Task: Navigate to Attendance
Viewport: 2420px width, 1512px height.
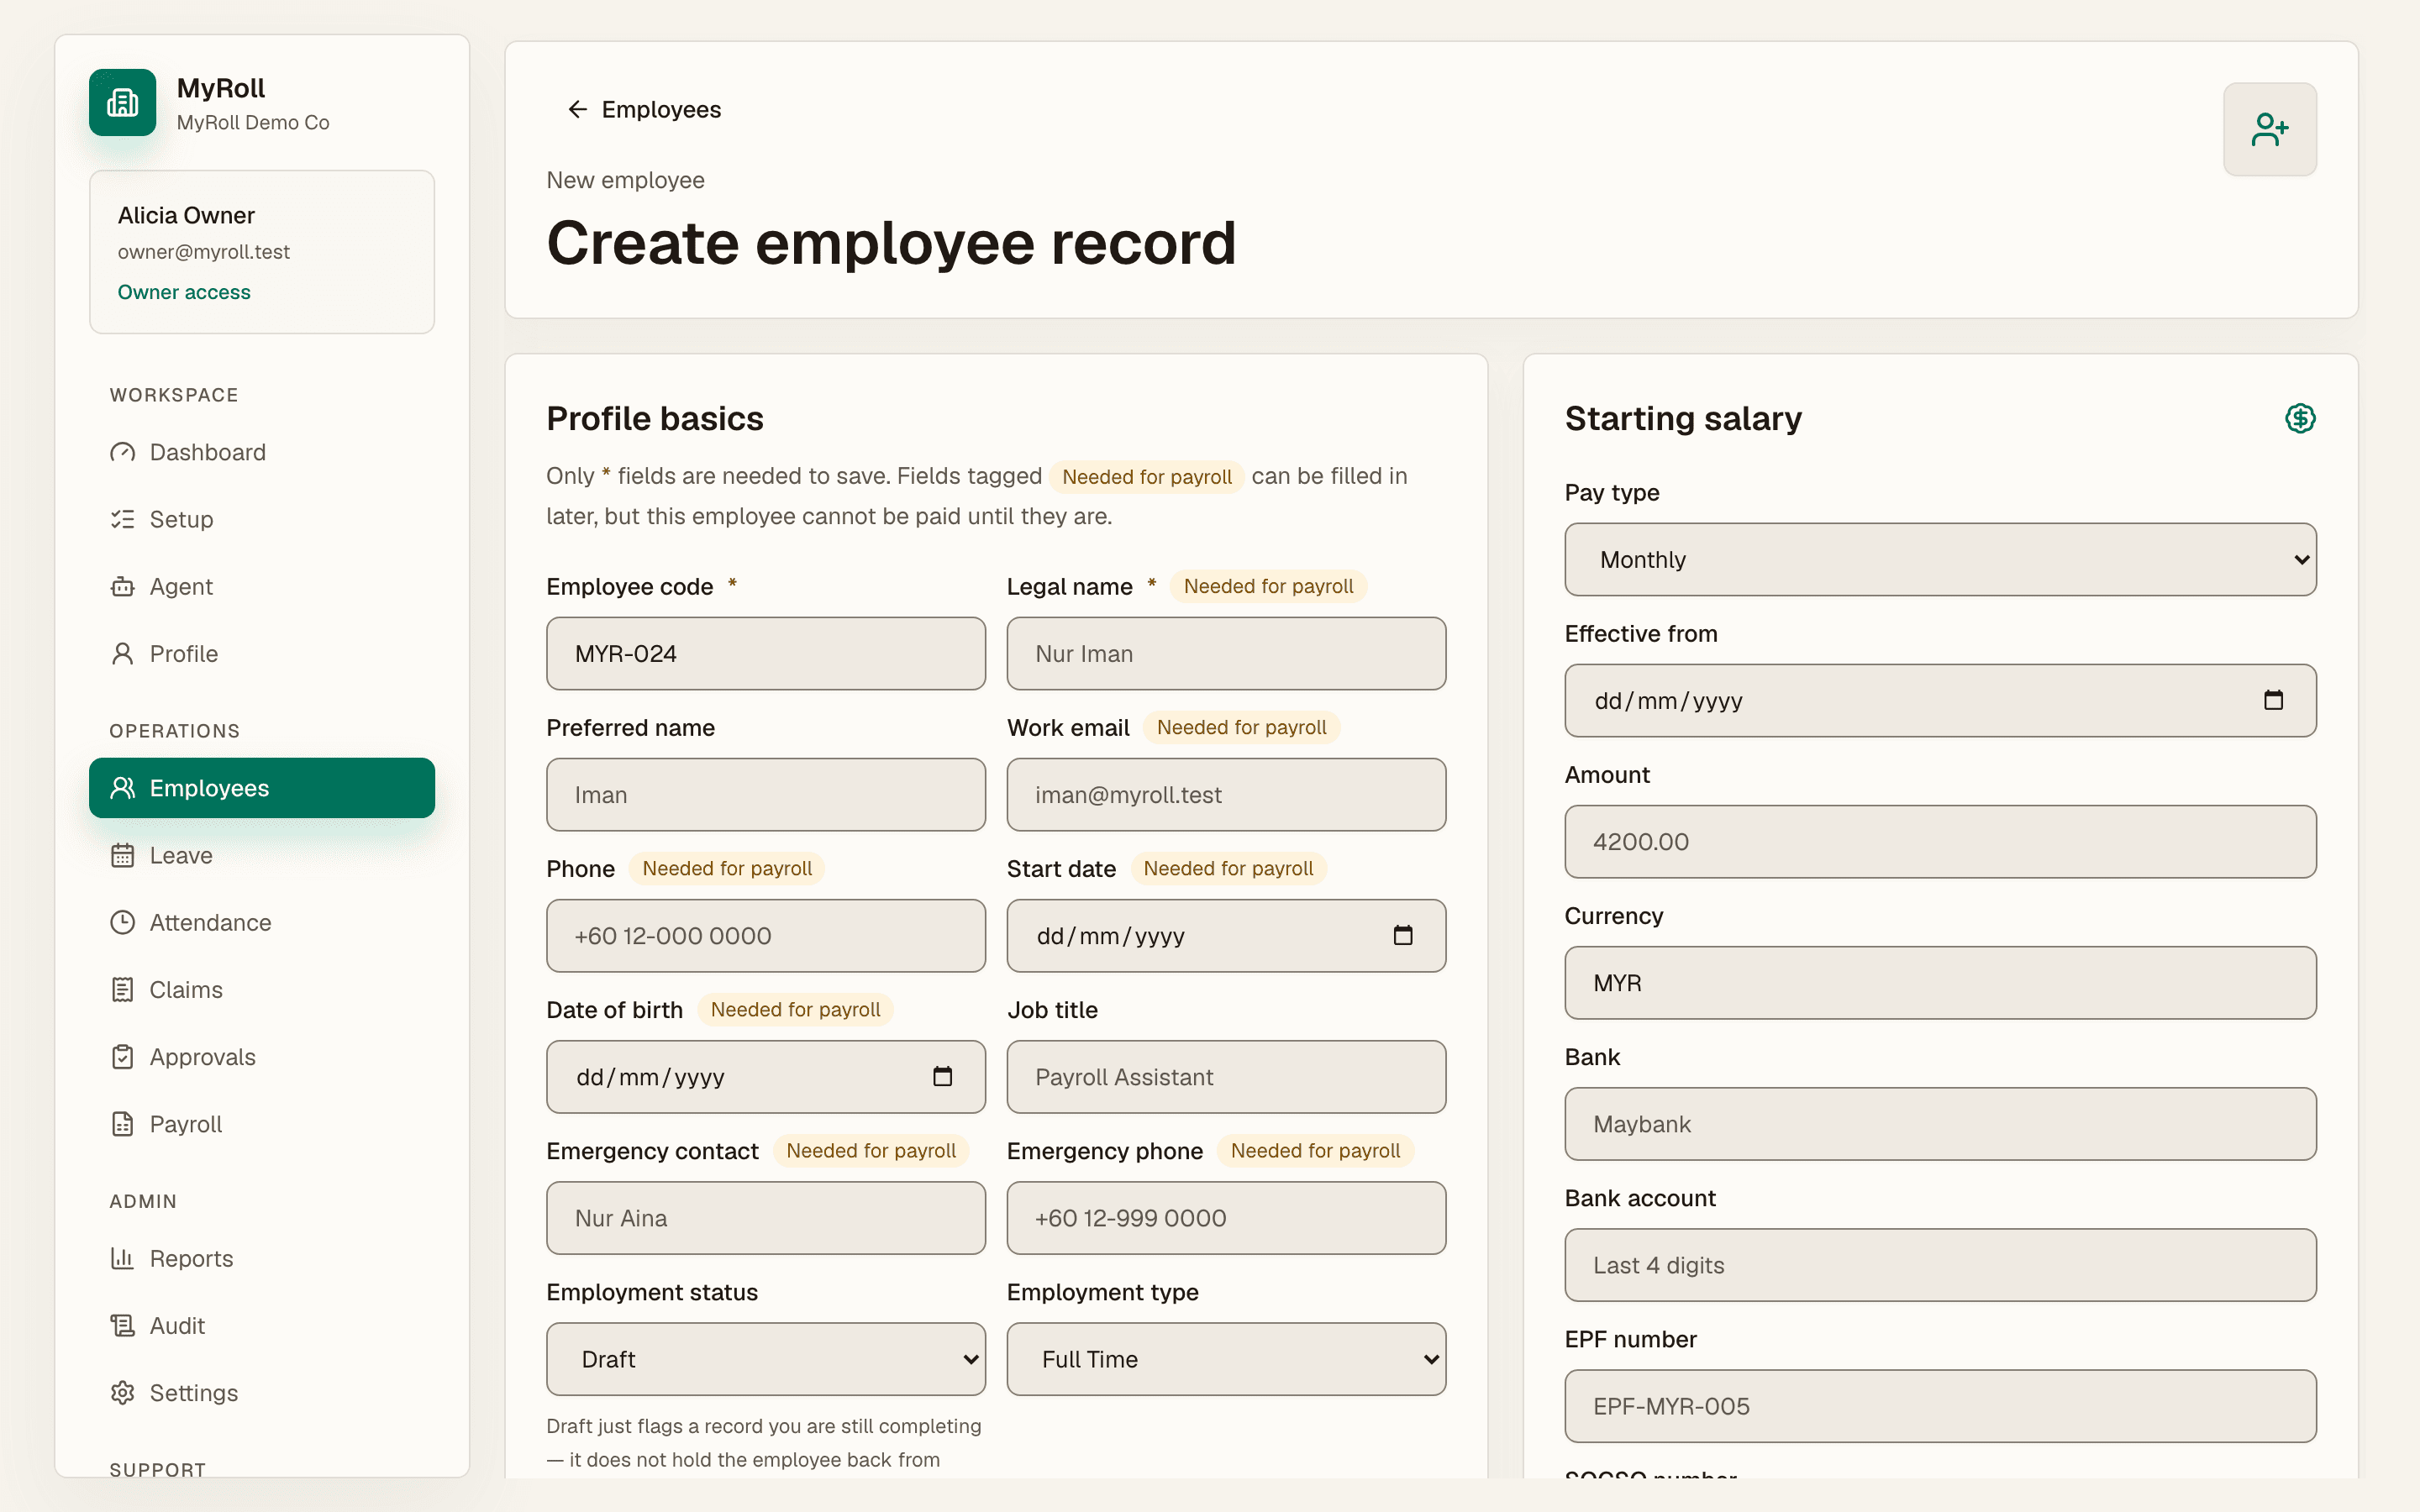Action: [262, 922]
